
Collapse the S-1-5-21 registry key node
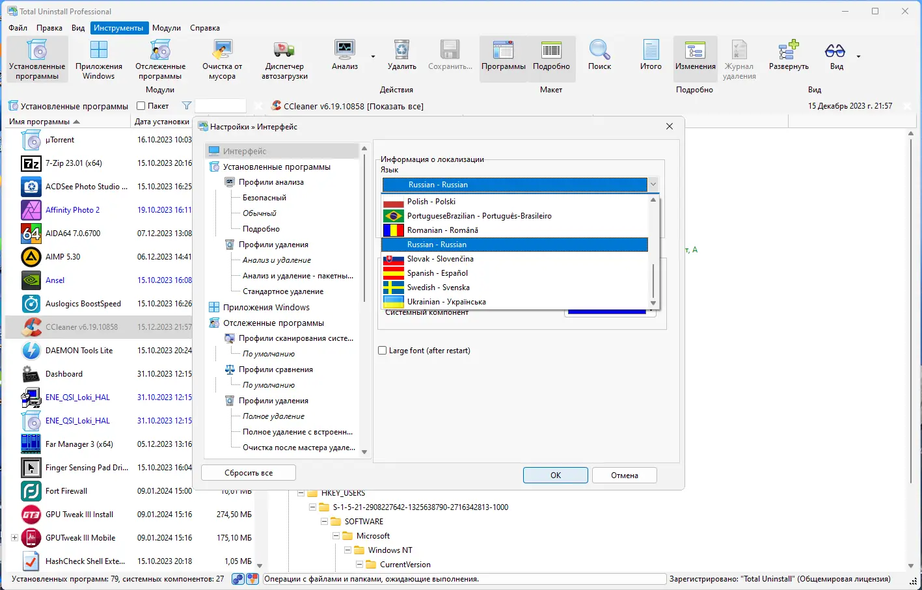[x=312, y=507]
